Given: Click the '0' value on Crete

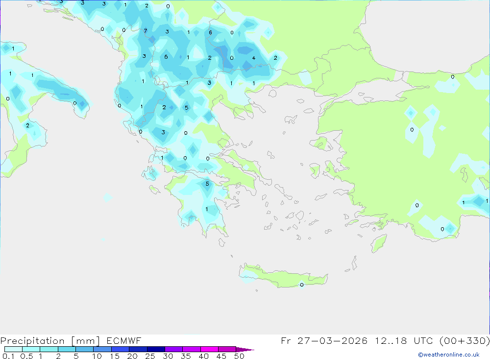Looking at the screenshot, I should pos(301,285).
